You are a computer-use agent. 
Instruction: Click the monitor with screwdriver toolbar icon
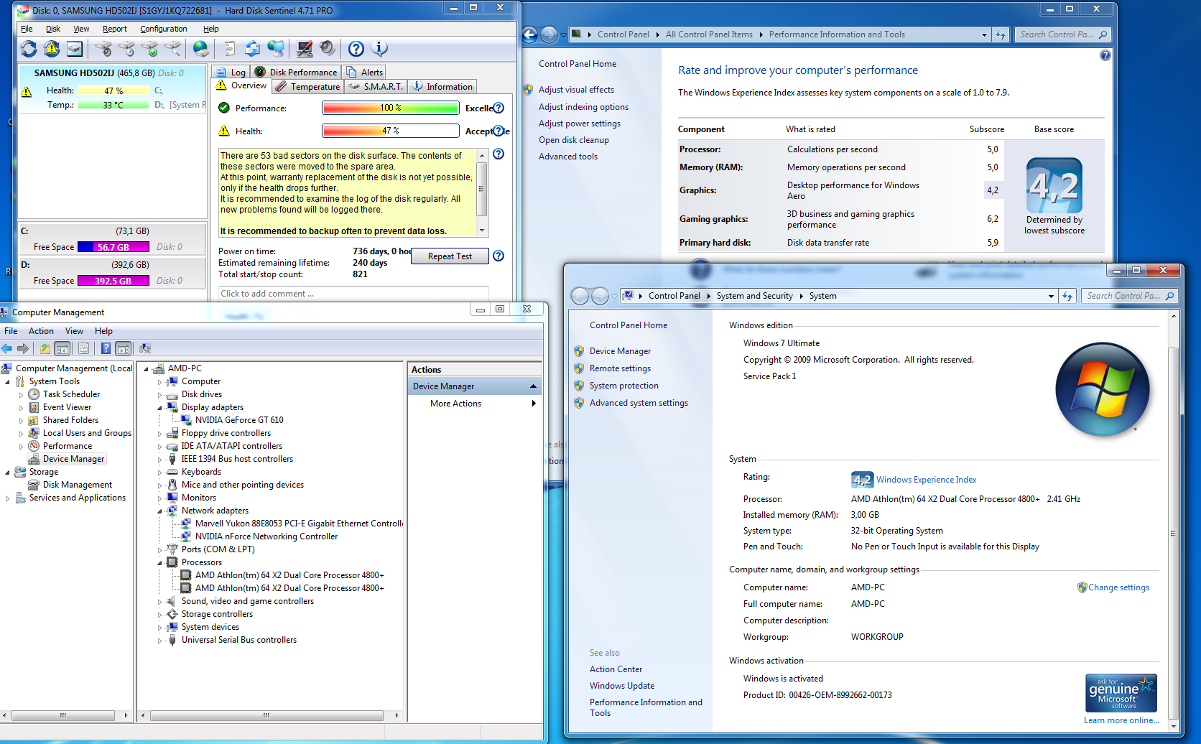click(305, 49)
